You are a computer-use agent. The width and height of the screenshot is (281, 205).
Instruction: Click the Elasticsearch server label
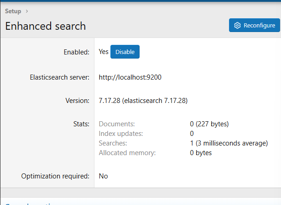(x=59, y=77)
